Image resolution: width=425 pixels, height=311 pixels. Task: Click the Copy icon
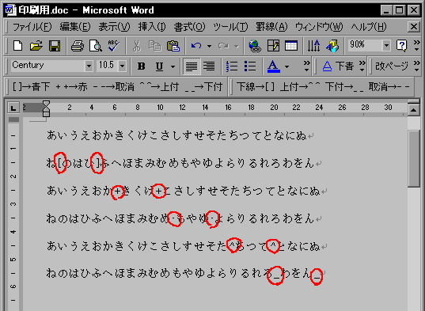click(155, 46)
